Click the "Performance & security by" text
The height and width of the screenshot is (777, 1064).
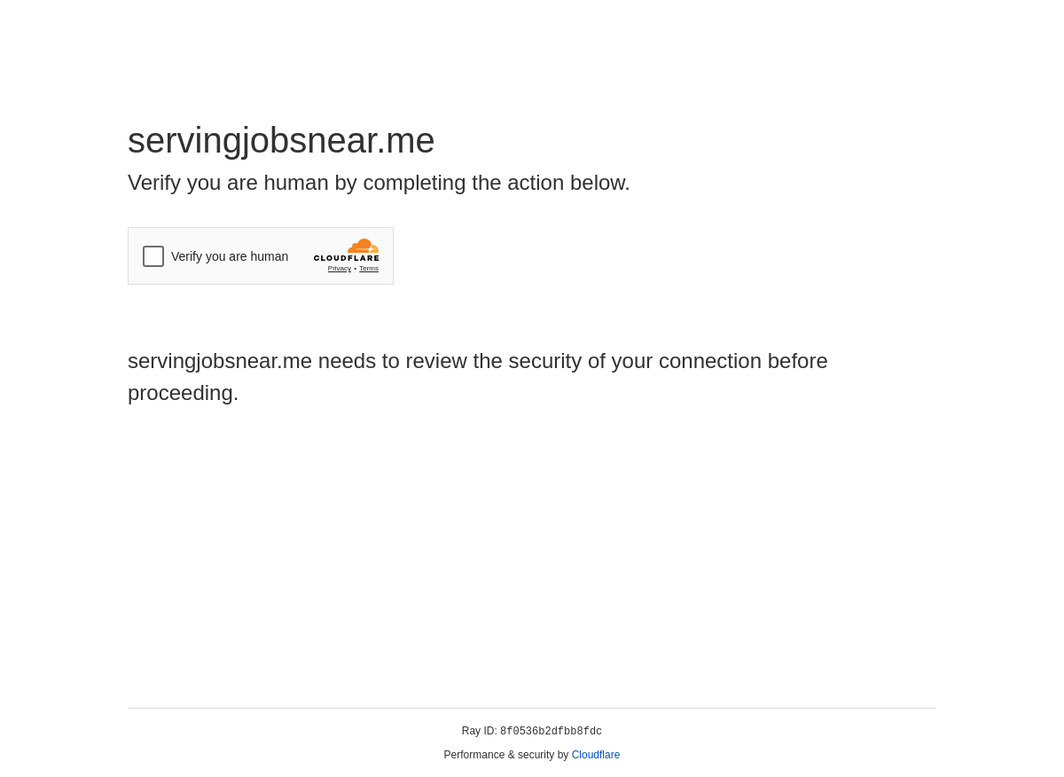[506, 755]
